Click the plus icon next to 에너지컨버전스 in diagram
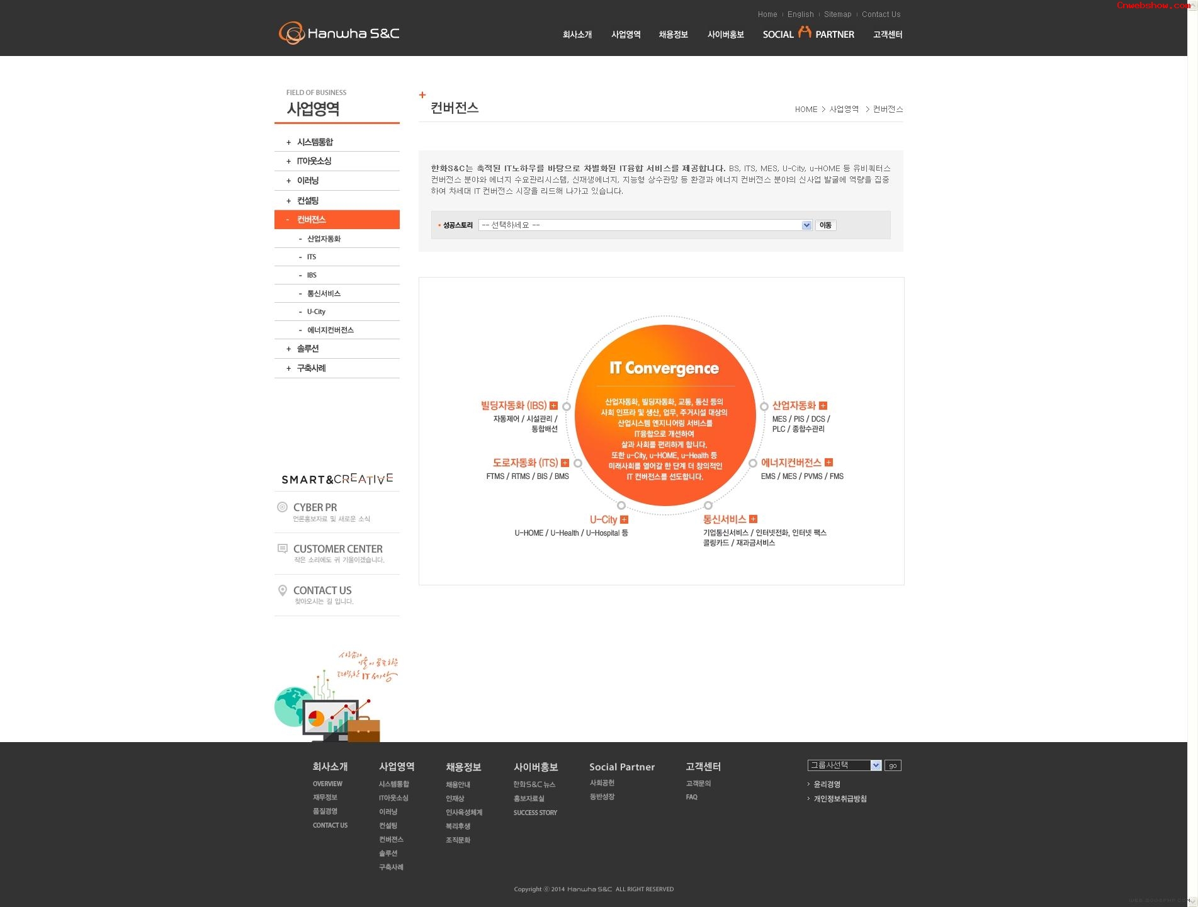This screenshot has height=907, width=1198. [x=828, y=463]
